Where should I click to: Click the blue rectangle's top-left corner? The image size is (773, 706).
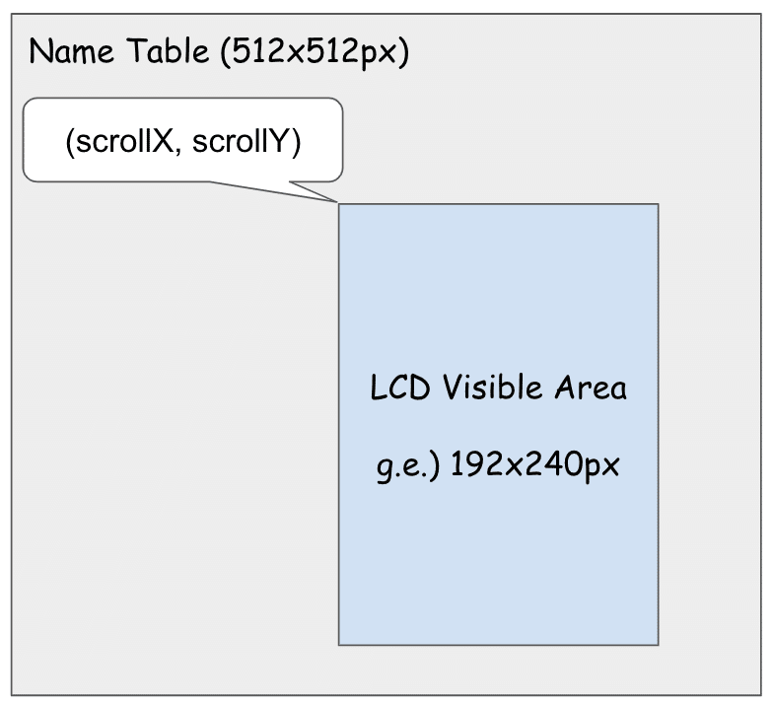[339, 204]
